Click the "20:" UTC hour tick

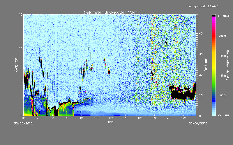pyautogui.click(x=169, y=118)
